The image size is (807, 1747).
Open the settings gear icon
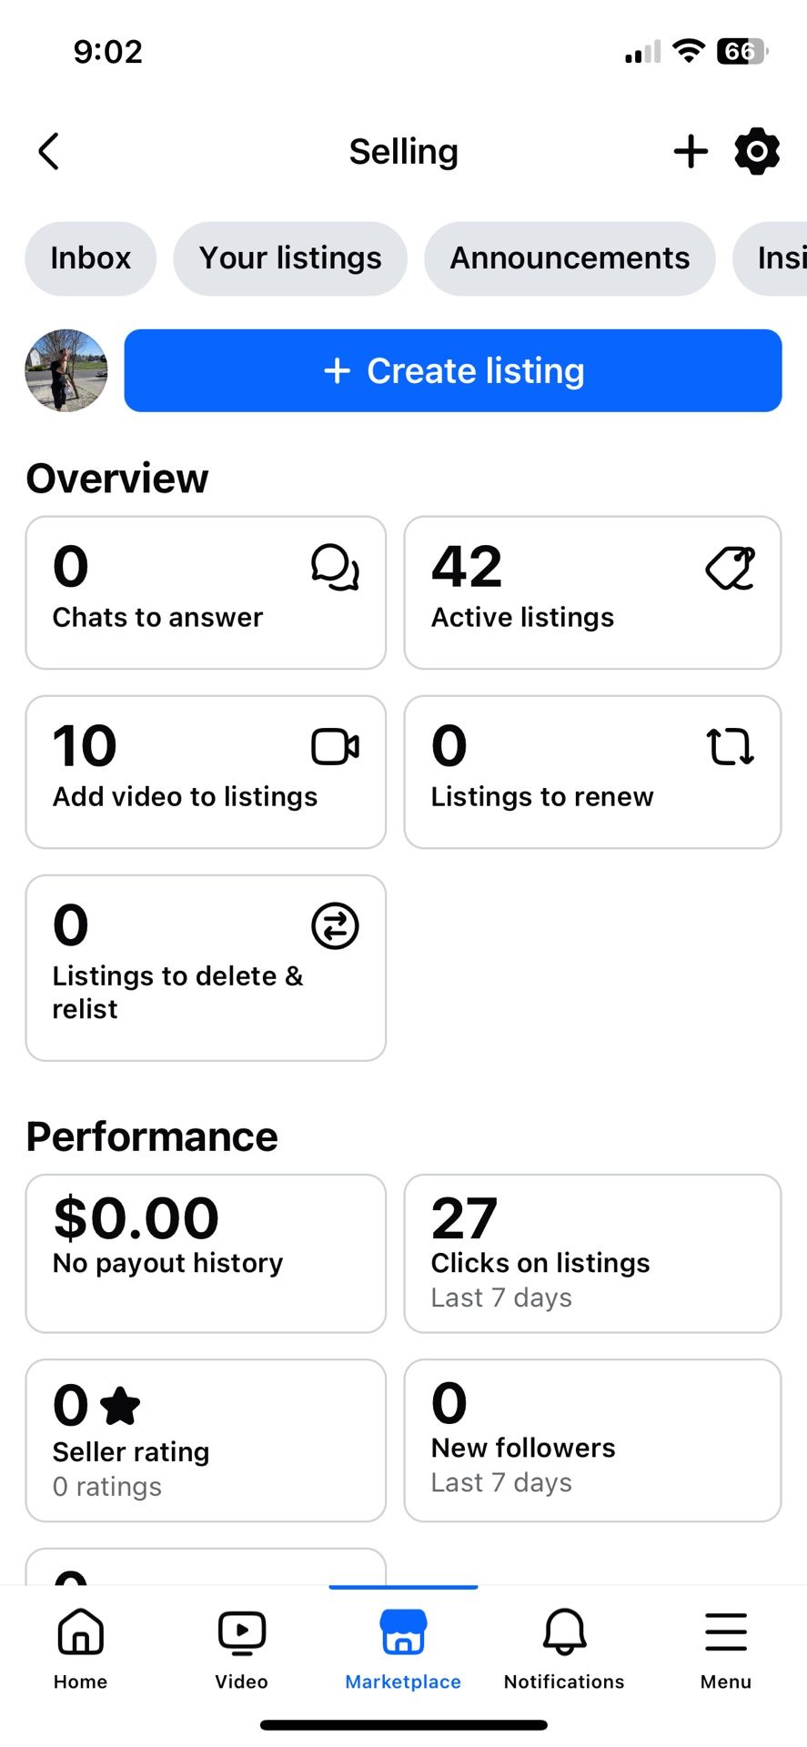click(757, 151)
